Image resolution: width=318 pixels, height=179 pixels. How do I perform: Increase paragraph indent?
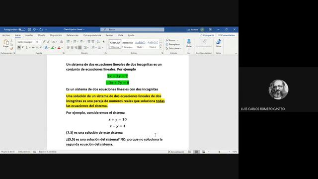93,42
